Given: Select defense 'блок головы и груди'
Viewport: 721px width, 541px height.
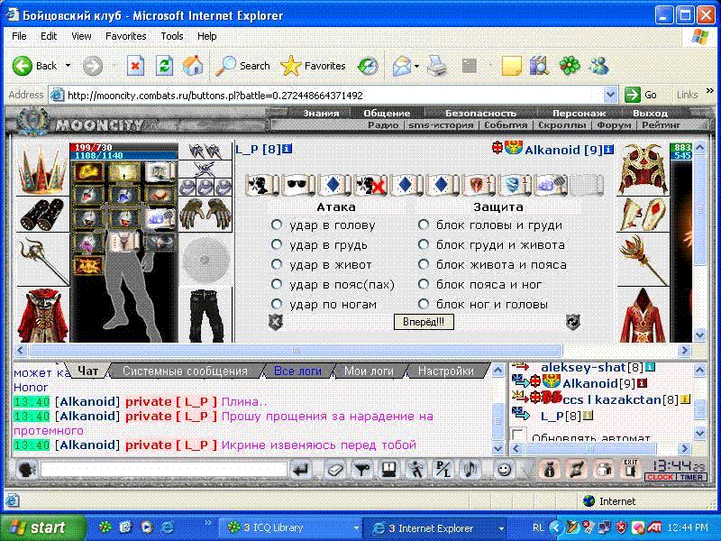Looking at the screenshot, I should pyautogui.click(x=424, y=225).
